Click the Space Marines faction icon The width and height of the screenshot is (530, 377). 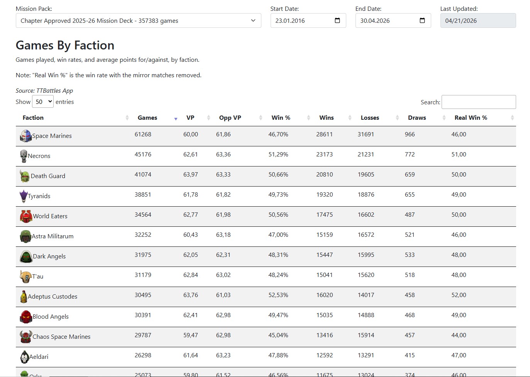pyautogui.click(x=26, y=136)
